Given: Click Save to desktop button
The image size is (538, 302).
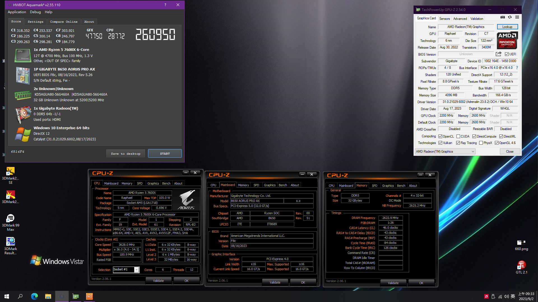Looking at the screenshot, I should (x=126, y=154).
